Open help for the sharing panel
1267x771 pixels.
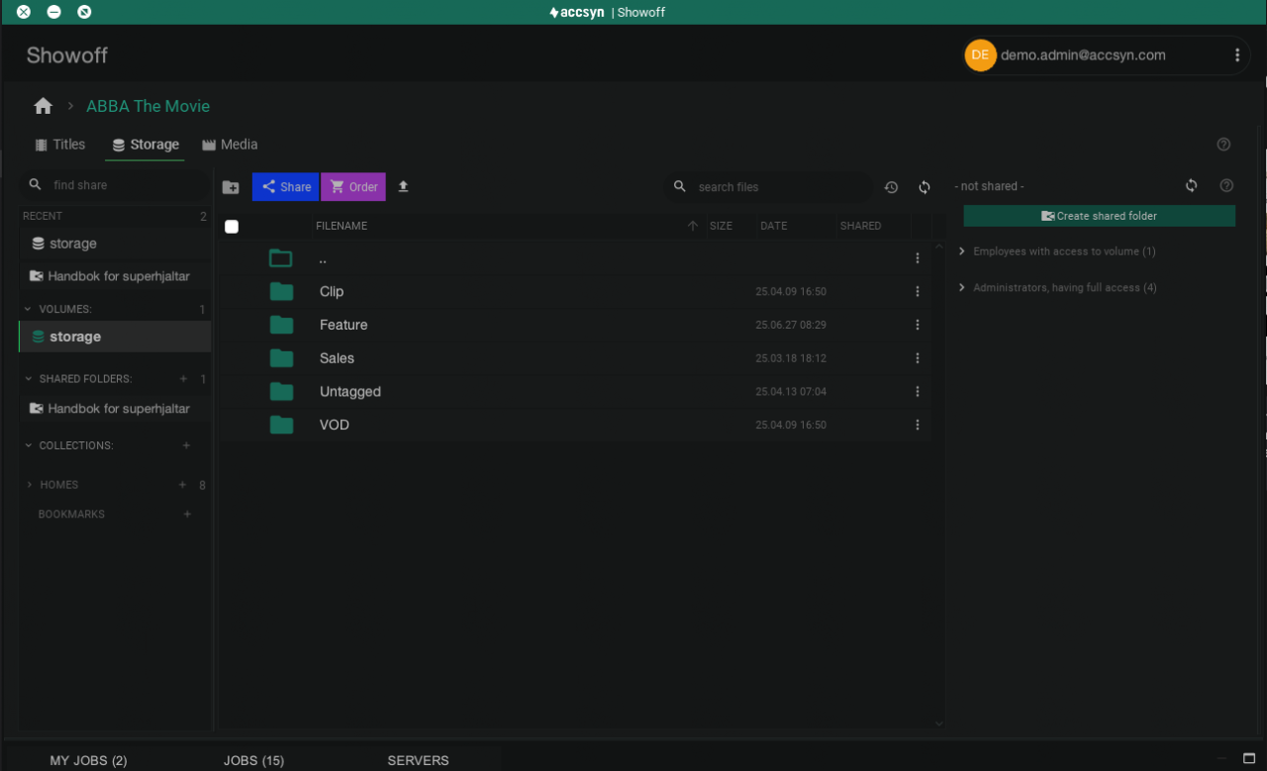coord(1226,185)
